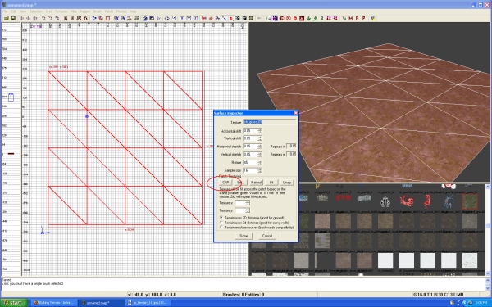The width and height of the screenshot is (492, 307).
Task: Click the Rotate value field
Action: click(x=251, y=162)
